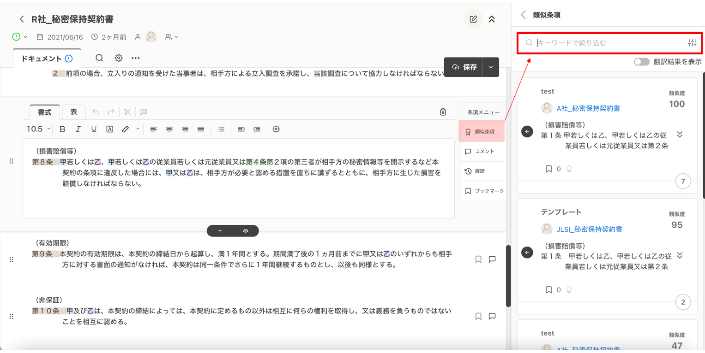
Task: Apply bold formatting in editor toolbar
Action: click(62, 129)
